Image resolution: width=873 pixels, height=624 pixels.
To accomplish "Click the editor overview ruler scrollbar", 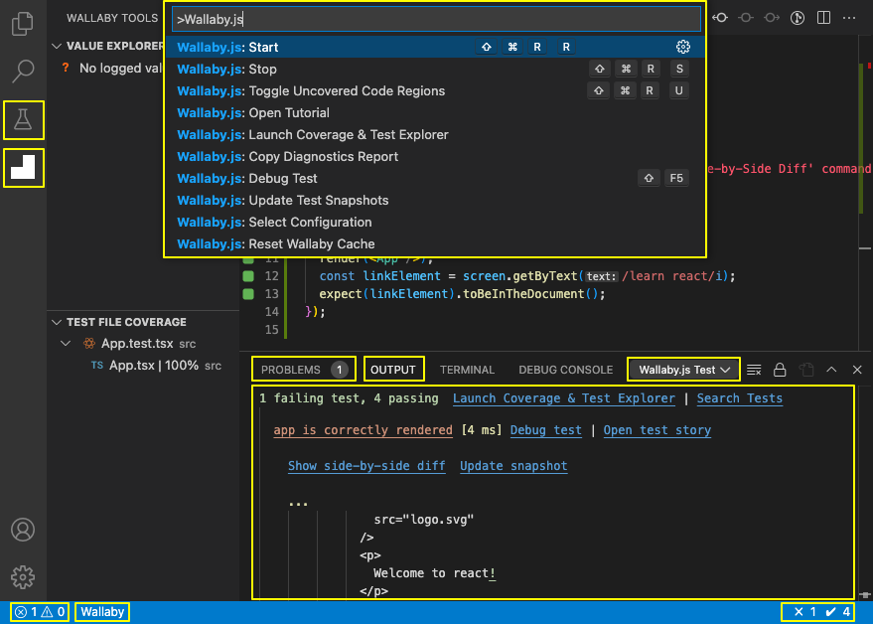I will (x=865, y=195).
